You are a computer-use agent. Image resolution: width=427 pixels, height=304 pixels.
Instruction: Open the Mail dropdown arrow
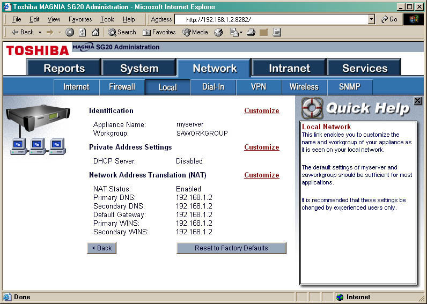(241, 32)
